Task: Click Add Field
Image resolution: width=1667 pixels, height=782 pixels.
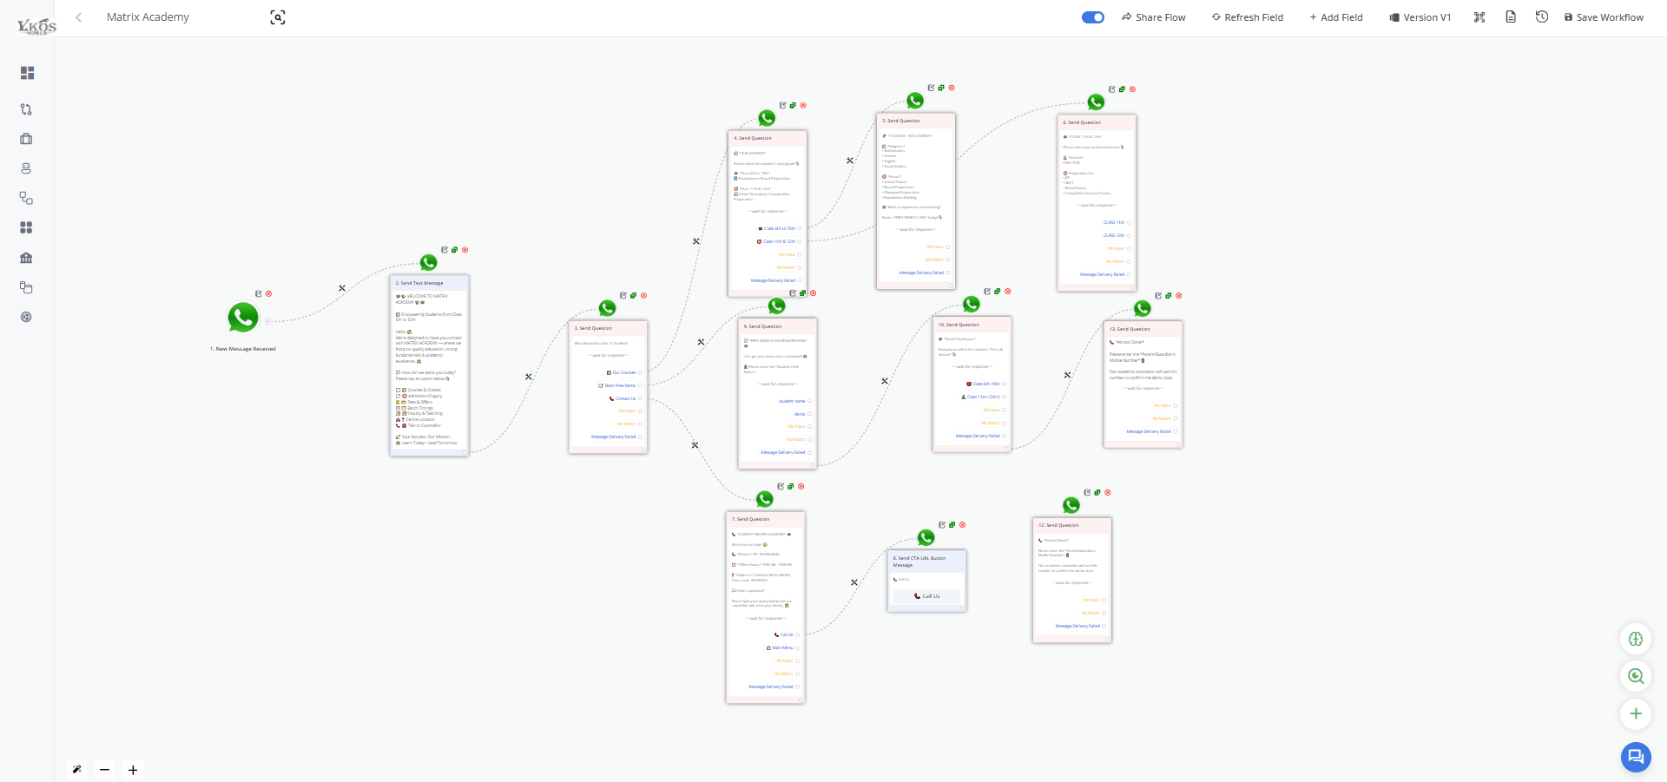Action: [x=1336, y=17]
